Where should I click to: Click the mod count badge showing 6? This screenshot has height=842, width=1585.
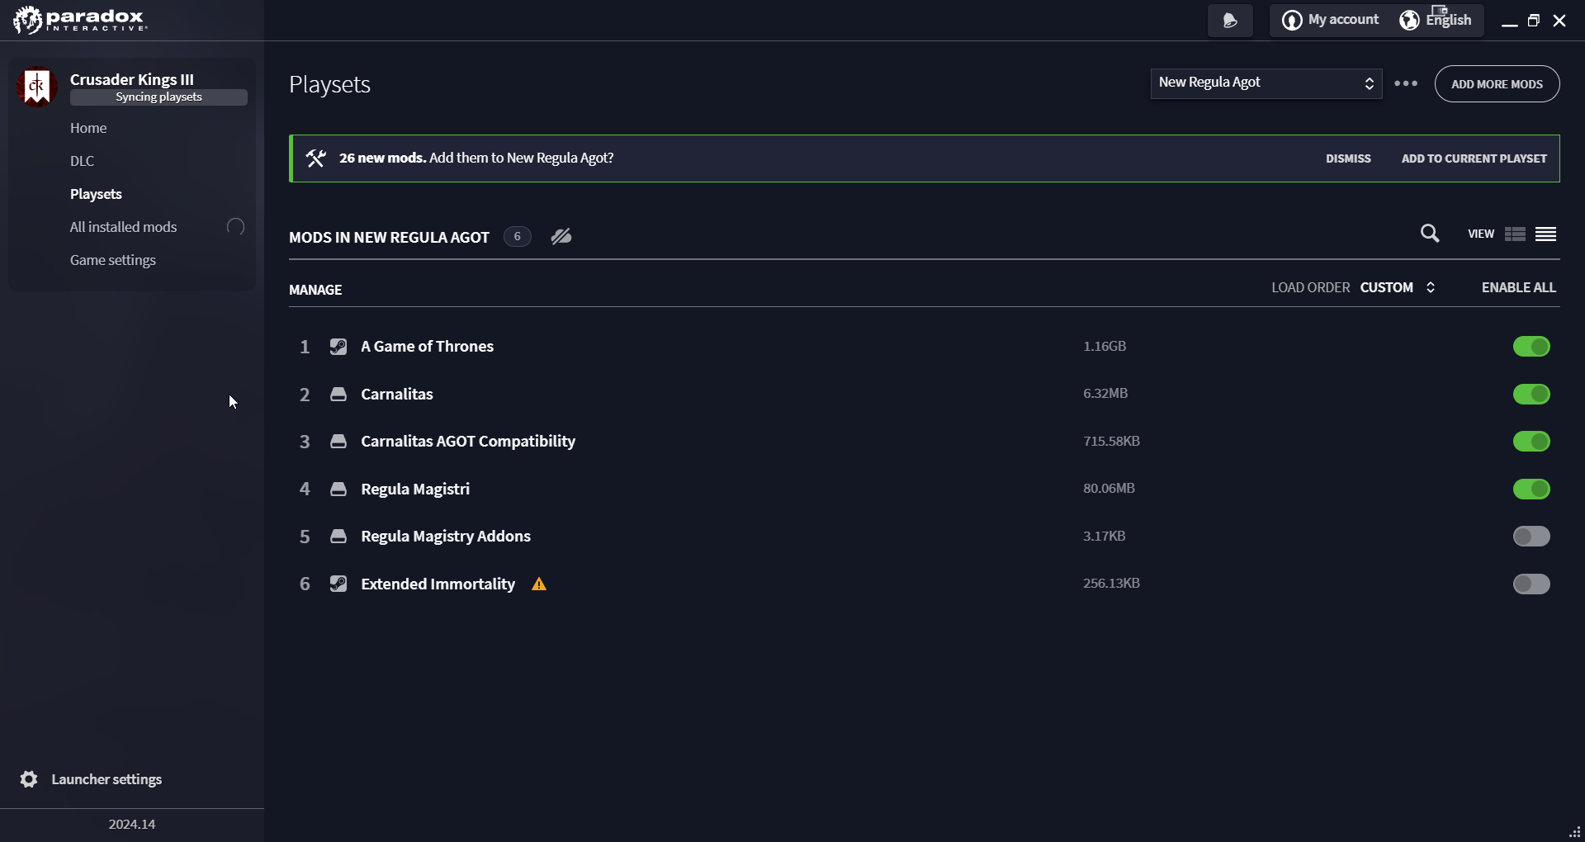[518, 237]
